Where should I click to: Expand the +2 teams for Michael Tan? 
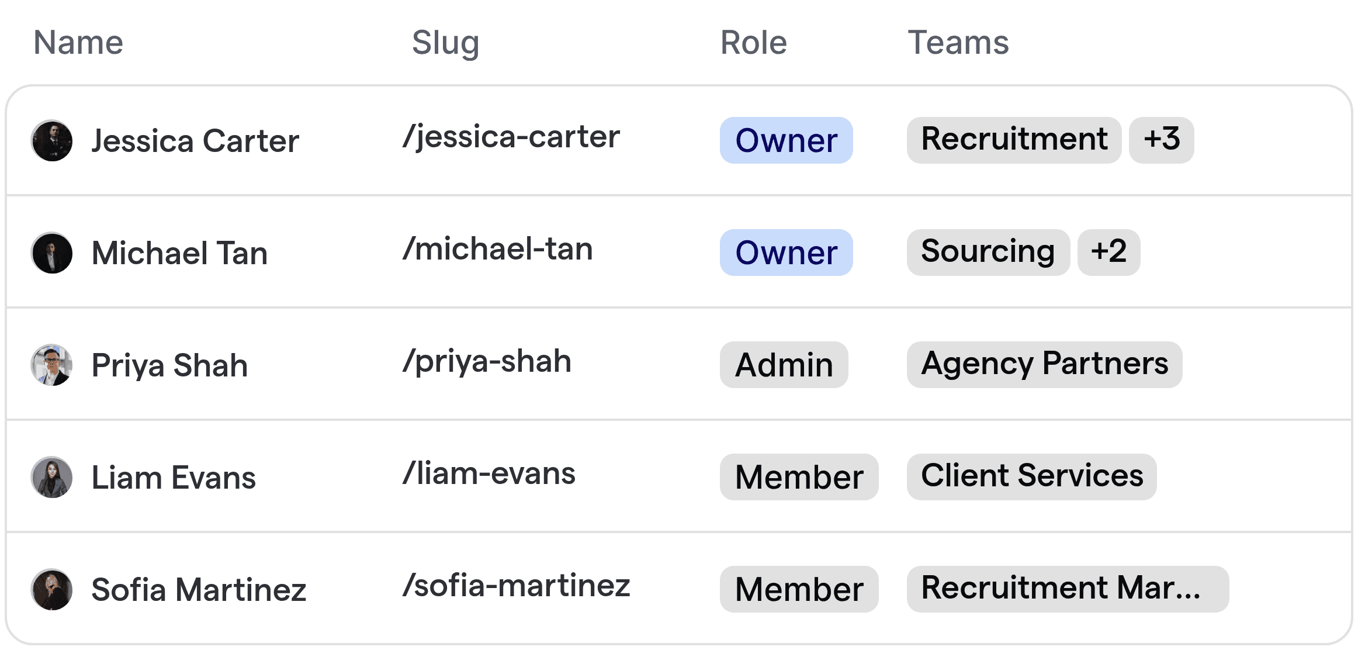pyautogui.click(x=1108, y=253)
